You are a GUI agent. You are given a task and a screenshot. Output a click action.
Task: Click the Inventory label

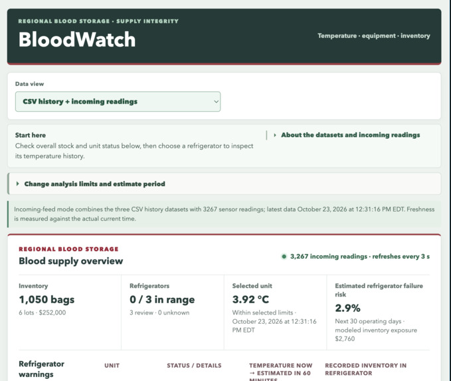point(33,286)
